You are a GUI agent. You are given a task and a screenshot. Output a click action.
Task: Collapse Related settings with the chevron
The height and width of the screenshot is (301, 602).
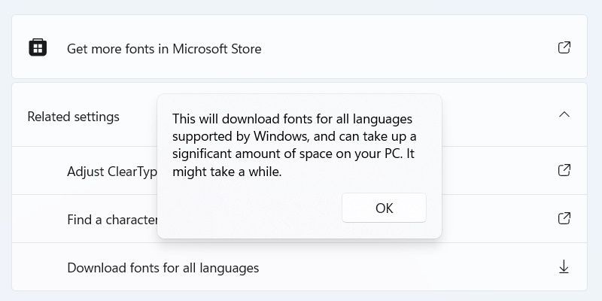pos(564,114)
